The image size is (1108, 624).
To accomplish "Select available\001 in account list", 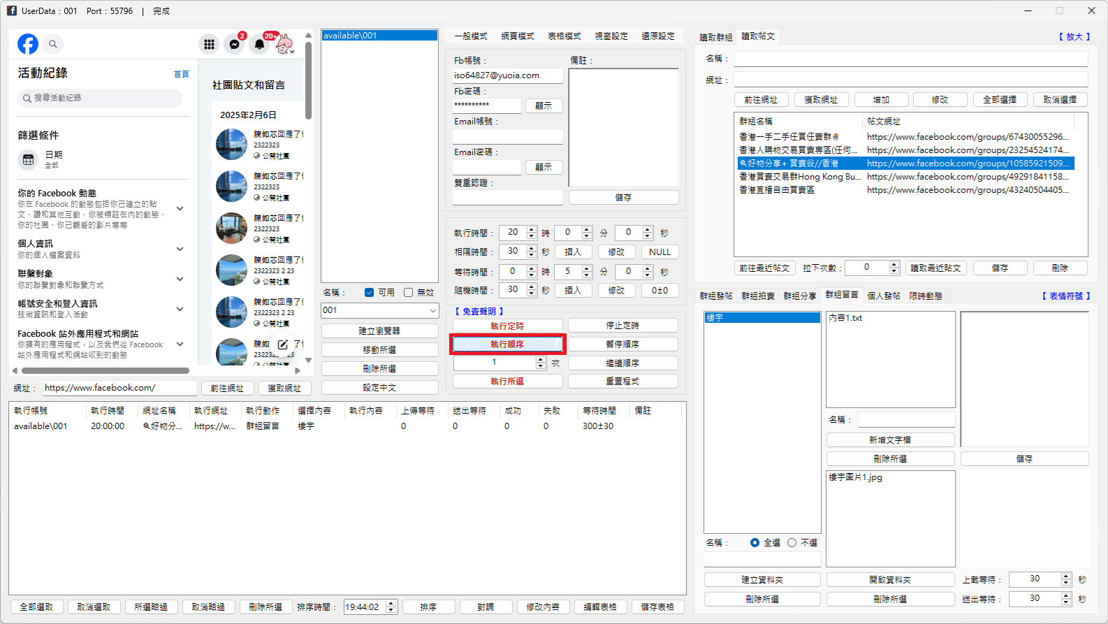I will point(379,36).
